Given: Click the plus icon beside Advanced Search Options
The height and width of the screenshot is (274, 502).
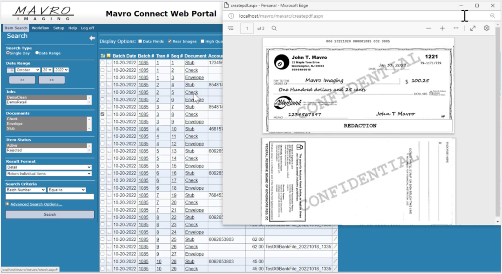Looking at the screenshot, I should tap(7, 204).
